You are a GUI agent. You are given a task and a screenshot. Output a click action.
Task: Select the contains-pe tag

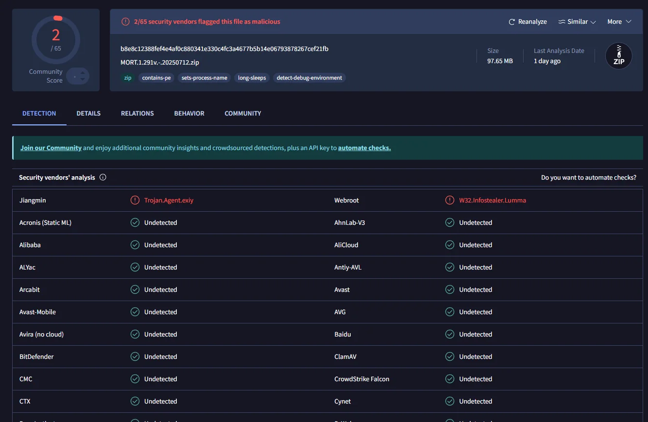156,78
